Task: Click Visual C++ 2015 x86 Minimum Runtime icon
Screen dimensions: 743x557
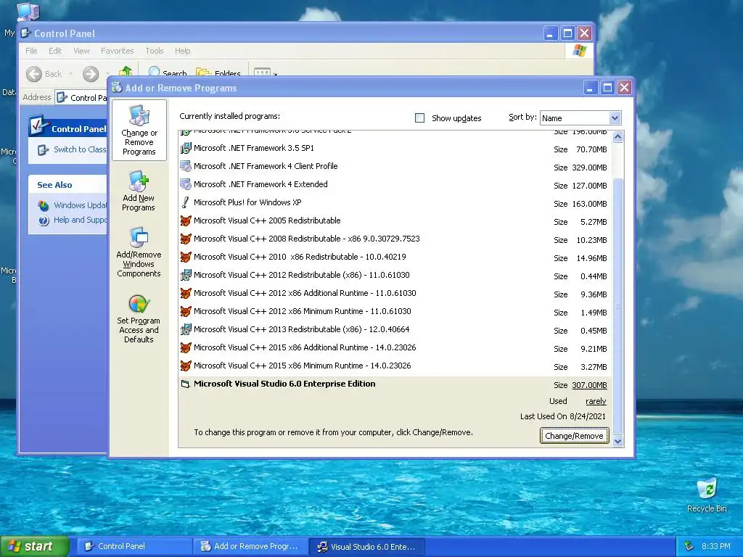Action: pyautogui.click(x=186, y=366)
